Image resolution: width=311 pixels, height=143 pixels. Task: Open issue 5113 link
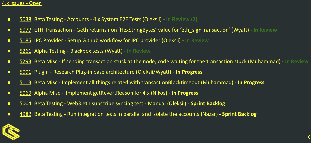[x=25, y=82]
